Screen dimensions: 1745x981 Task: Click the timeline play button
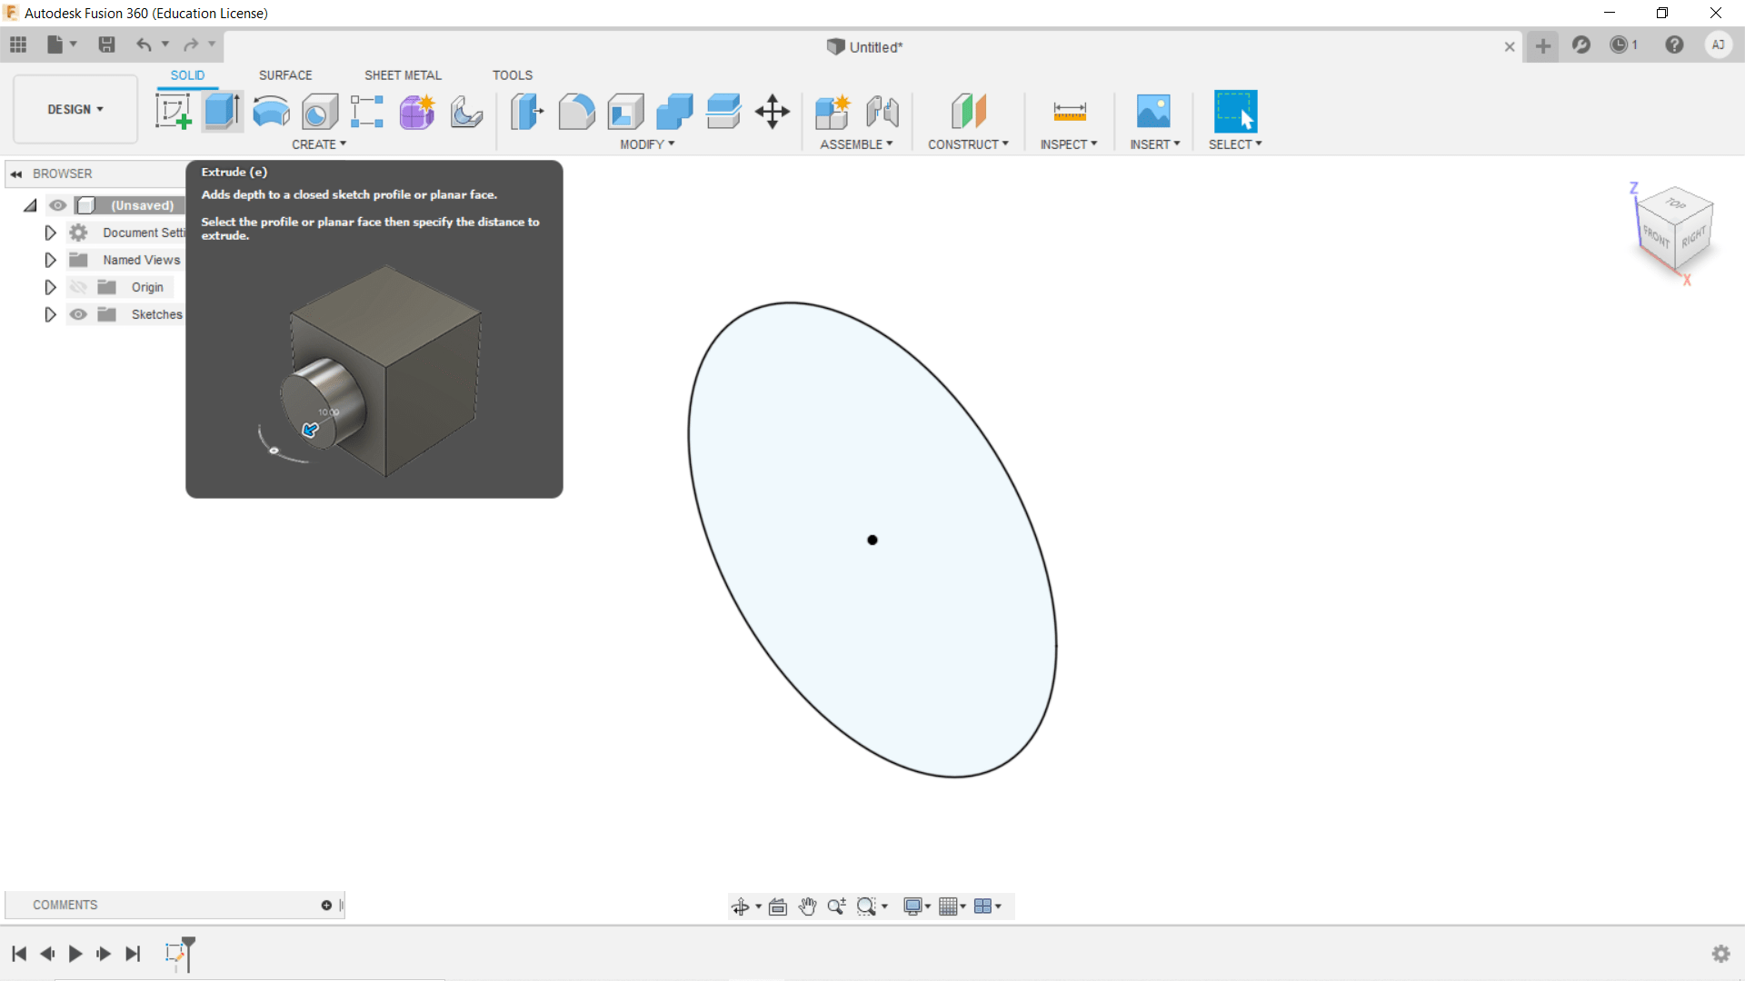pyautogui.click(x=75, y=954)
